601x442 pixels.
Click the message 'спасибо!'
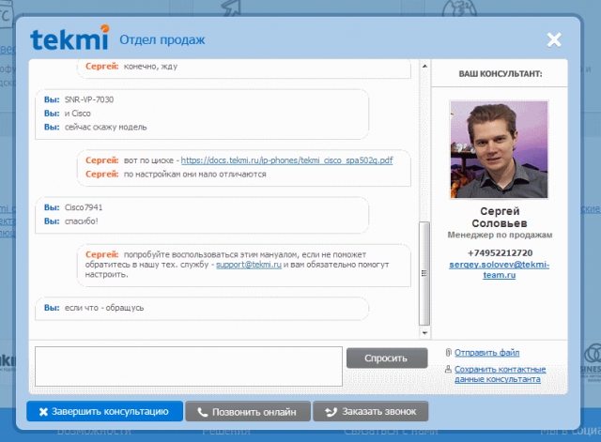[x=82, y=221]
